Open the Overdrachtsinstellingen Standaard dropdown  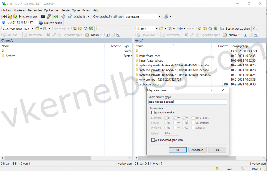point(159,16)
